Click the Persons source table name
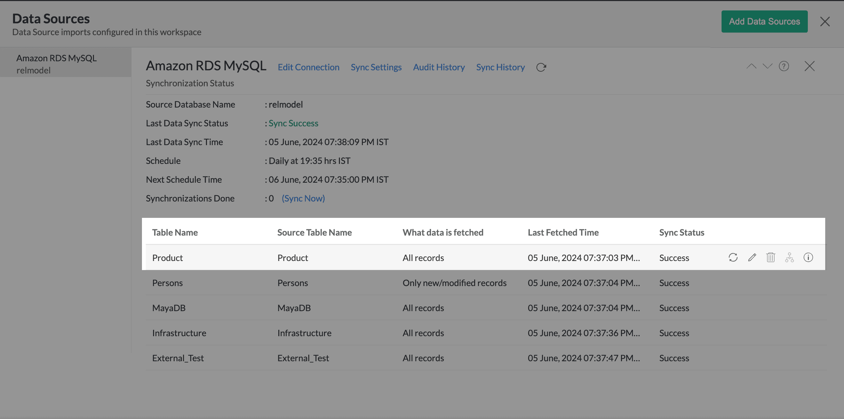 (293, 283)
